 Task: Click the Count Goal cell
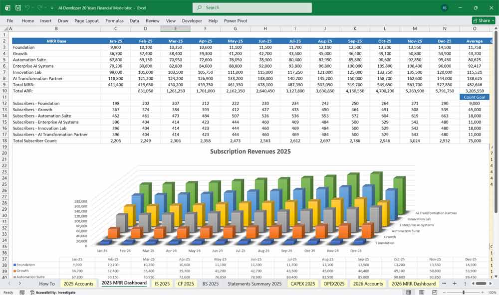click(x=473, y=97)
